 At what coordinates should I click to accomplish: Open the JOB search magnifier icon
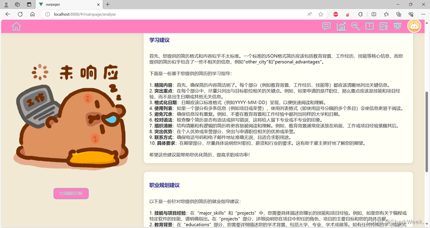tap(355, 26)
